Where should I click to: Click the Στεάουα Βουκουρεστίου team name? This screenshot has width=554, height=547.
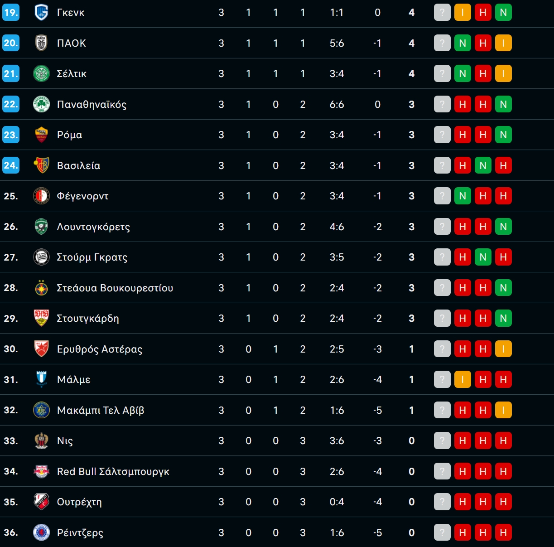point(115,288)
